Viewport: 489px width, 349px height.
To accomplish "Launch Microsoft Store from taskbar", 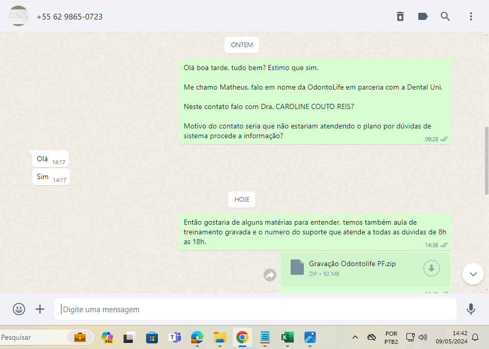I will (x=152, y=337).
